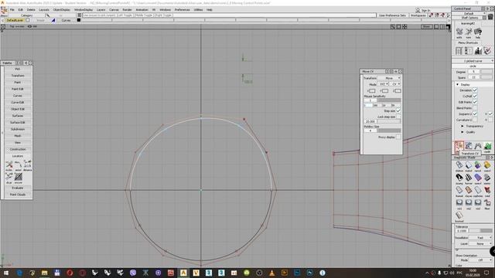Enable the Blend Points checkbox

pyautogui.click(x=475, y=108)
